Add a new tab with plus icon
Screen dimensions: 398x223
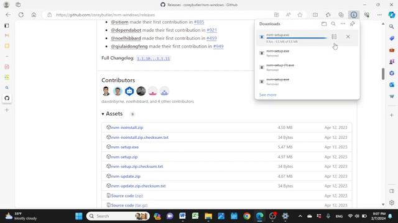pos(7,110)
